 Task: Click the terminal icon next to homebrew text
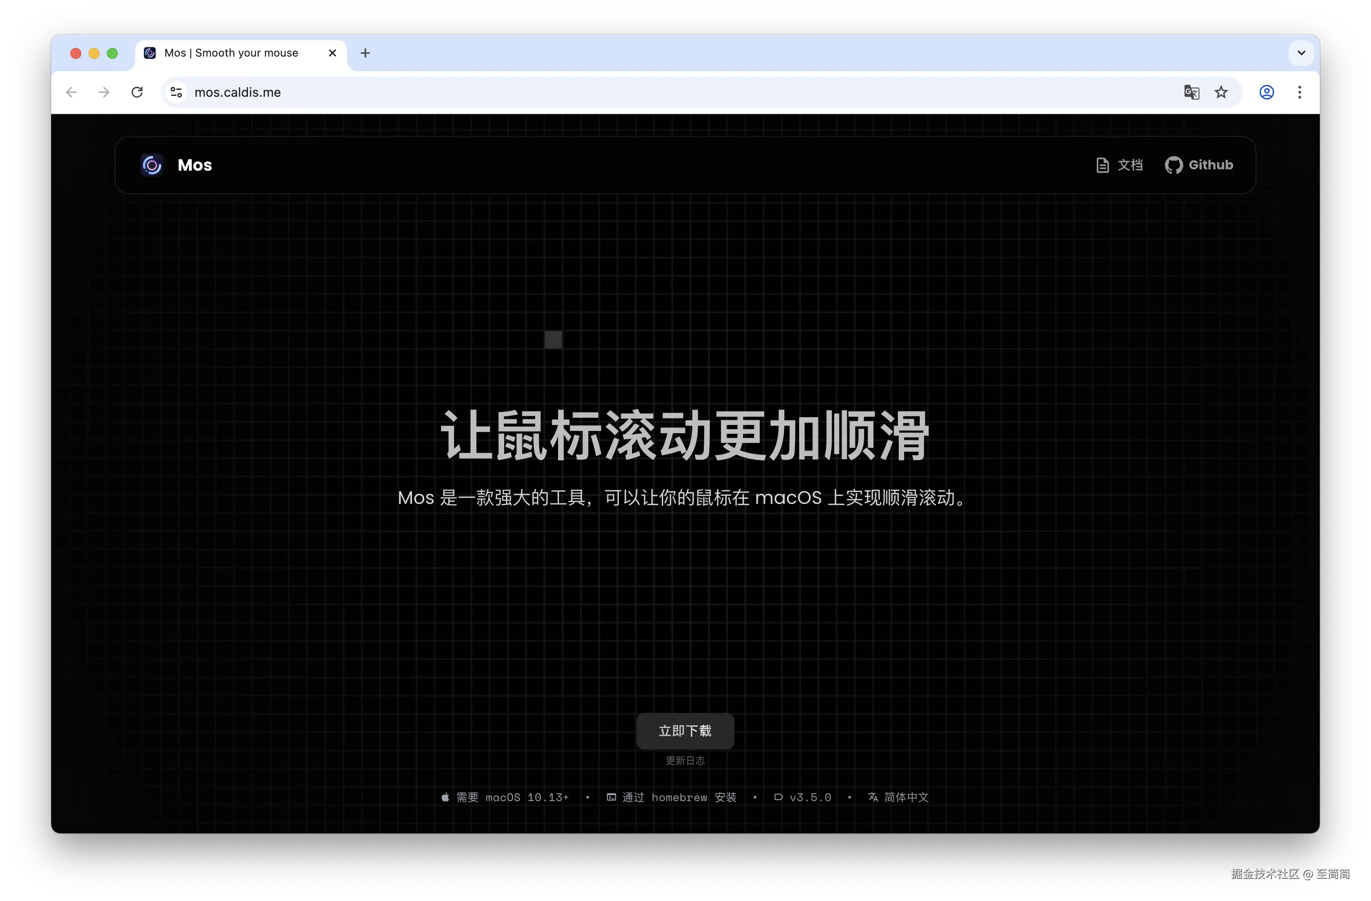pos(611,797)
